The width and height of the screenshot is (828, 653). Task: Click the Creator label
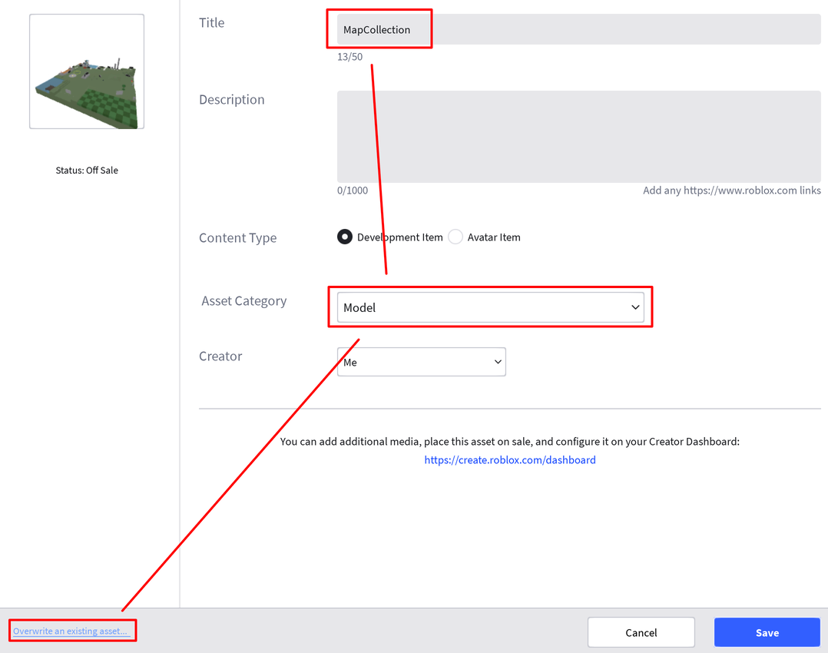(x=220, y=356)
